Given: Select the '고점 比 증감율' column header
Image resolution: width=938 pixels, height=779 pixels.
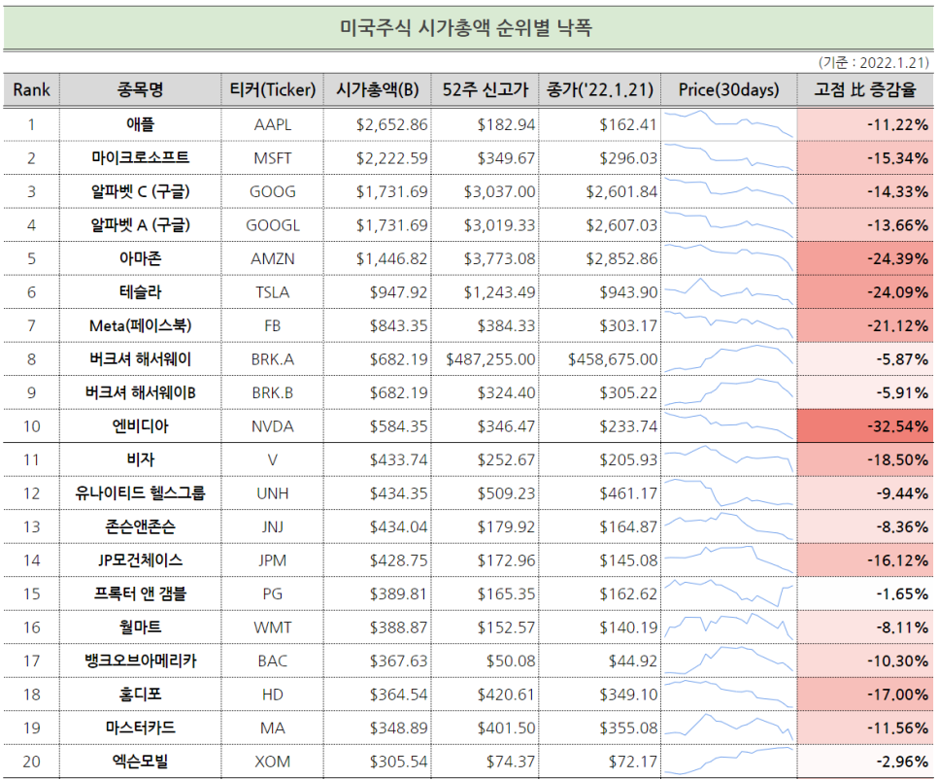Looking at the screenshot, I should (865, 89).
